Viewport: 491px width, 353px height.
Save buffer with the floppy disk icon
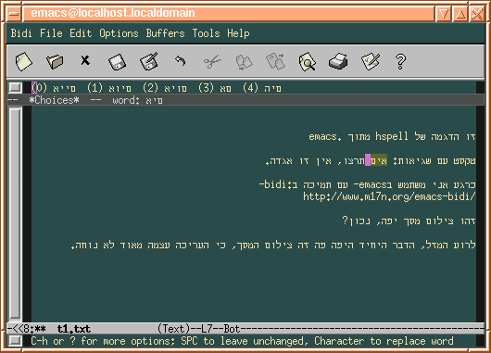click(x=117, y=62)
